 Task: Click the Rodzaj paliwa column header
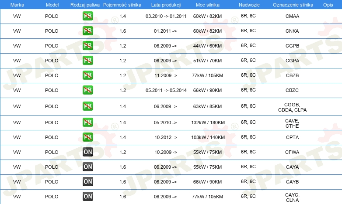[85, 5]
